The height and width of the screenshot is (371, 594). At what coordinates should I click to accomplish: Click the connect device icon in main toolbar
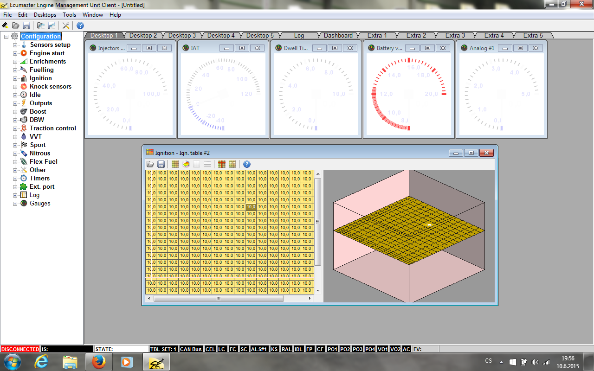(5, 26)
